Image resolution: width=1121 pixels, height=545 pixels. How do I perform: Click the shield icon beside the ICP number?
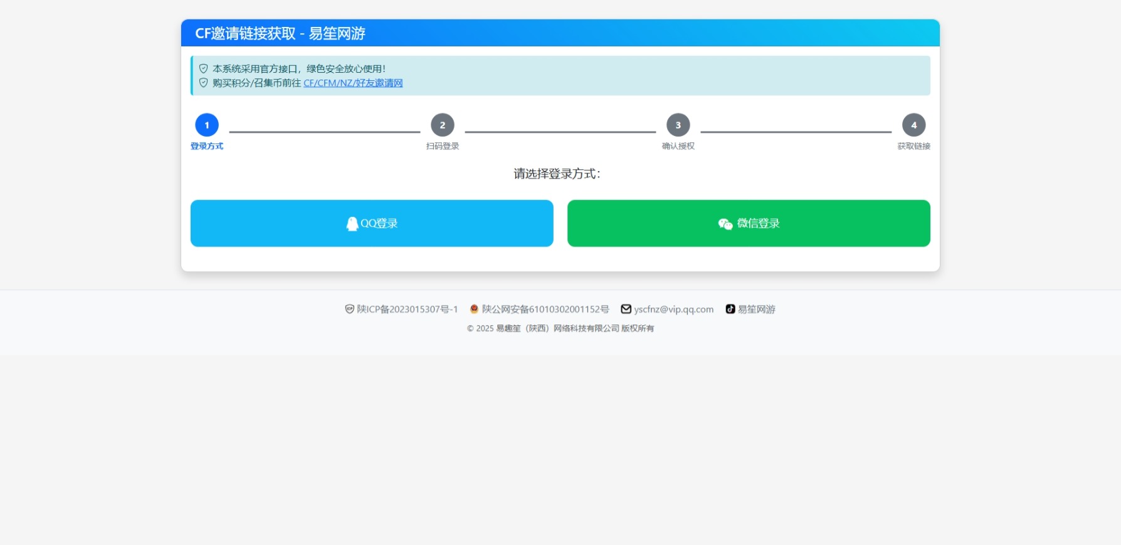350,309
